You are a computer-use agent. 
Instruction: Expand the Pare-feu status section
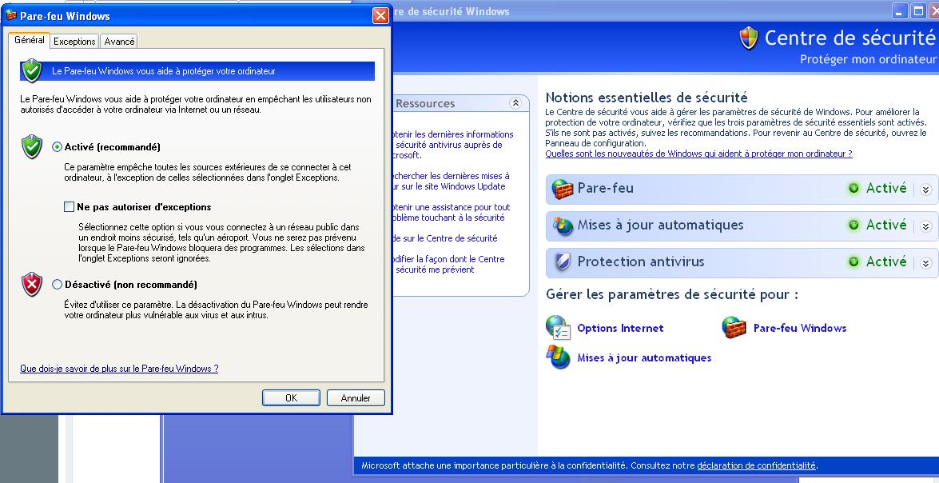pos(925,189)
